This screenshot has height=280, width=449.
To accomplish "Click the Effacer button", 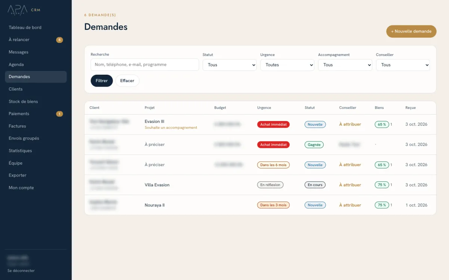I will coord(127,81).
